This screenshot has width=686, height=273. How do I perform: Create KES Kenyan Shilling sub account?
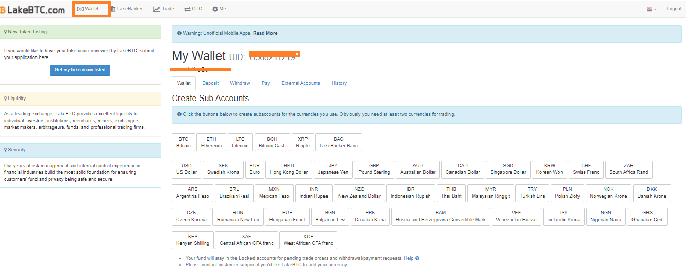click(193, 240)
